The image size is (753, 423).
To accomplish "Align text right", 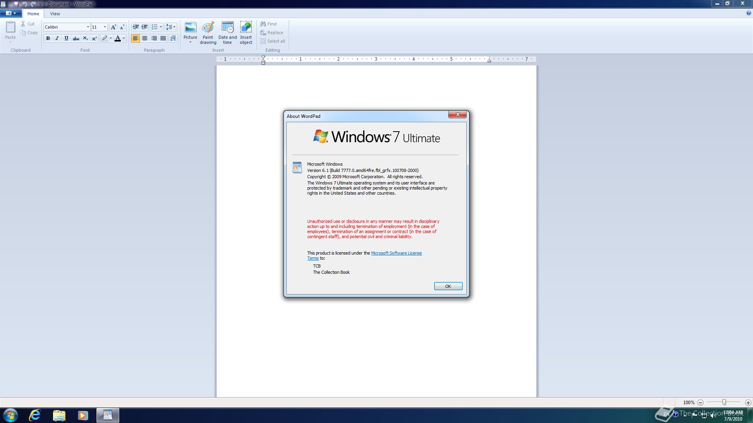I will tap(154, 38).
